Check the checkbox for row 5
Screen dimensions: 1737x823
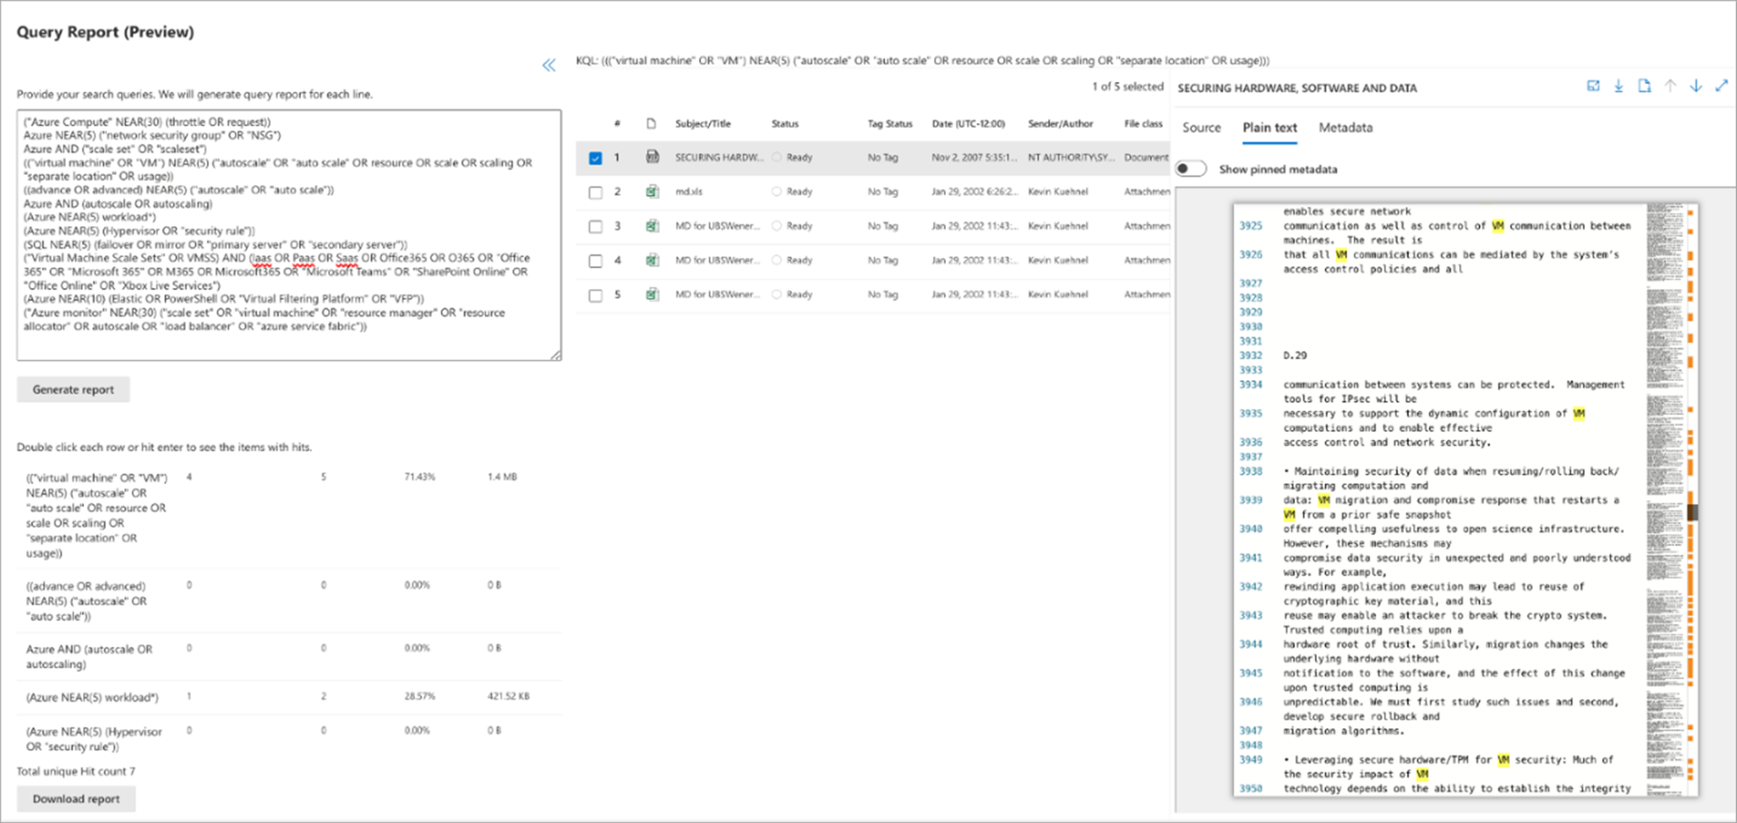click(x=595, y=295)
